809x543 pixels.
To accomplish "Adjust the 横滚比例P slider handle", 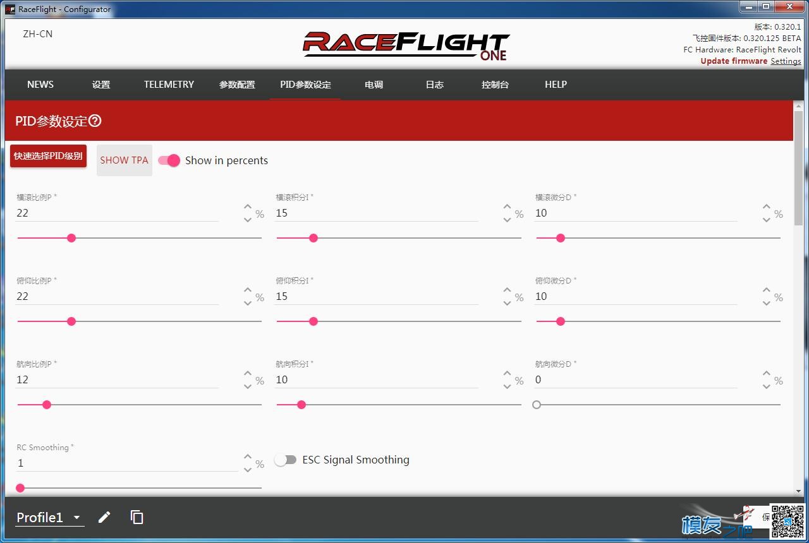I will [71, 238].
